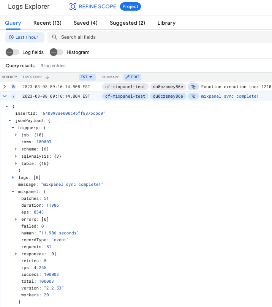Screen dimensions: 272x307
Task: Click the EDIT summary button
Action: [132, 77]
